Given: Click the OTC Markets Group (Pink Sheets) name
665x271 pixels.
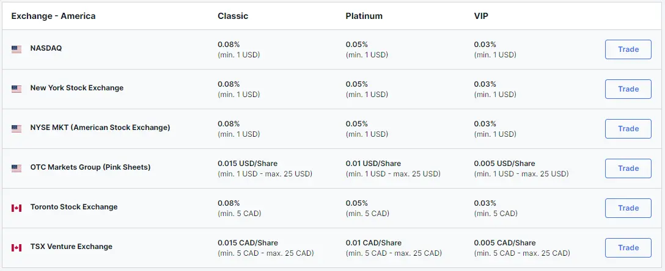Looking at the screenshot, I should pyautogui.click(x=90, y=167).
